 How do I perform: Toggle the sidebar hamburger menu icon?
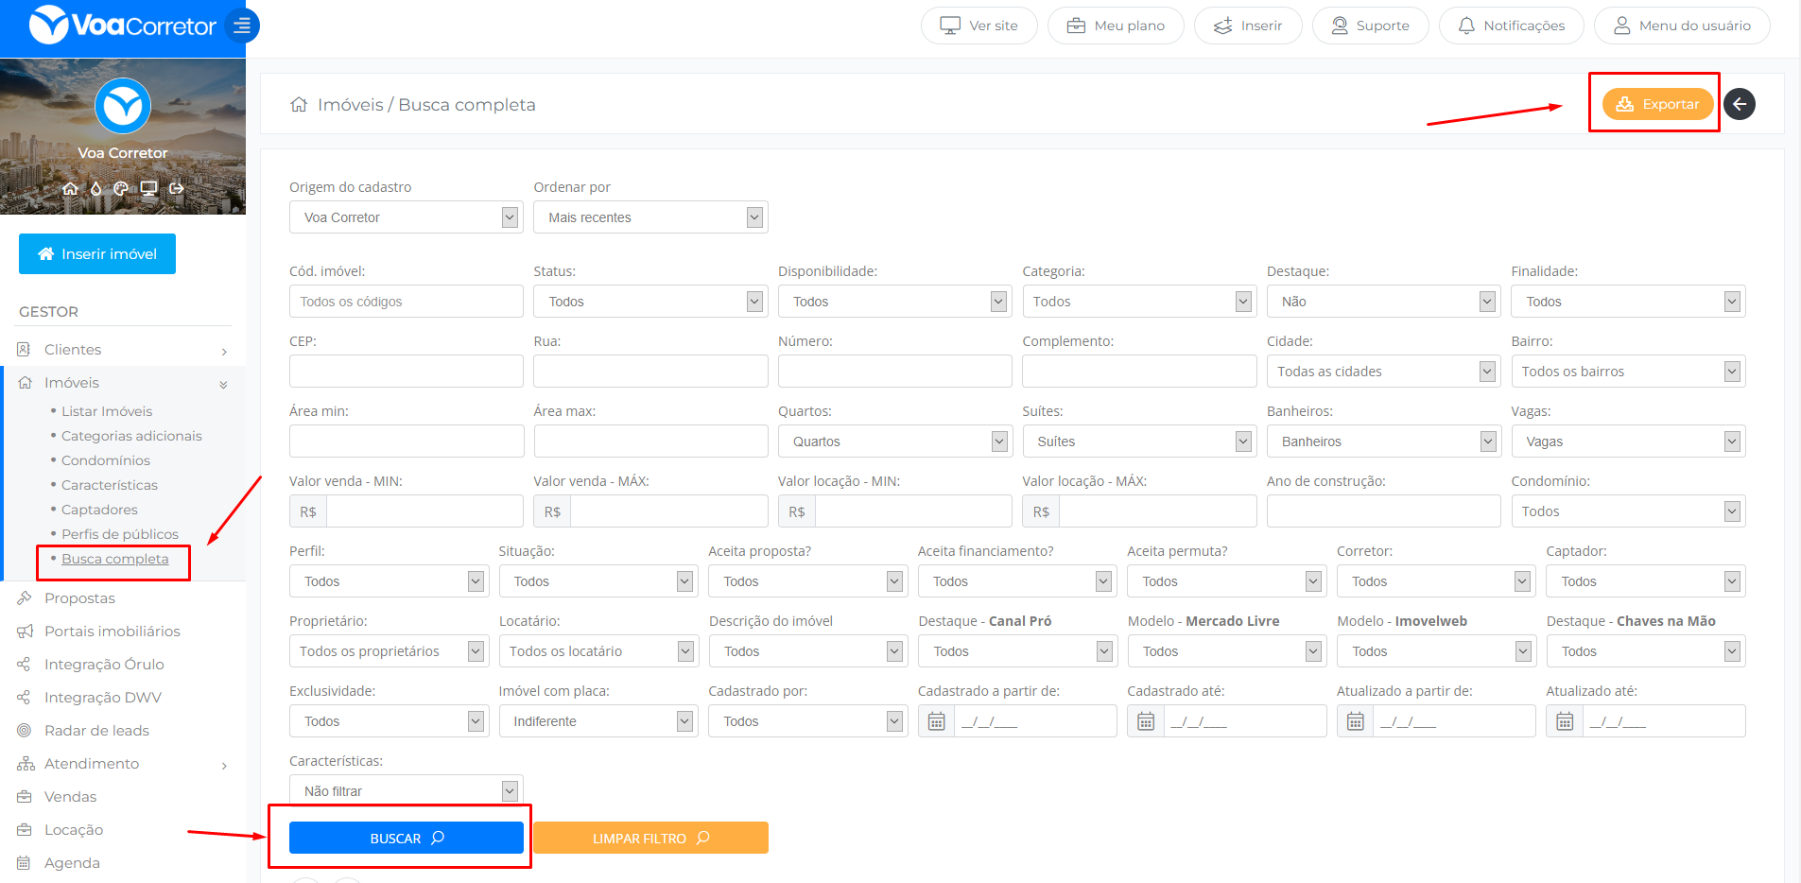point(242,26)
